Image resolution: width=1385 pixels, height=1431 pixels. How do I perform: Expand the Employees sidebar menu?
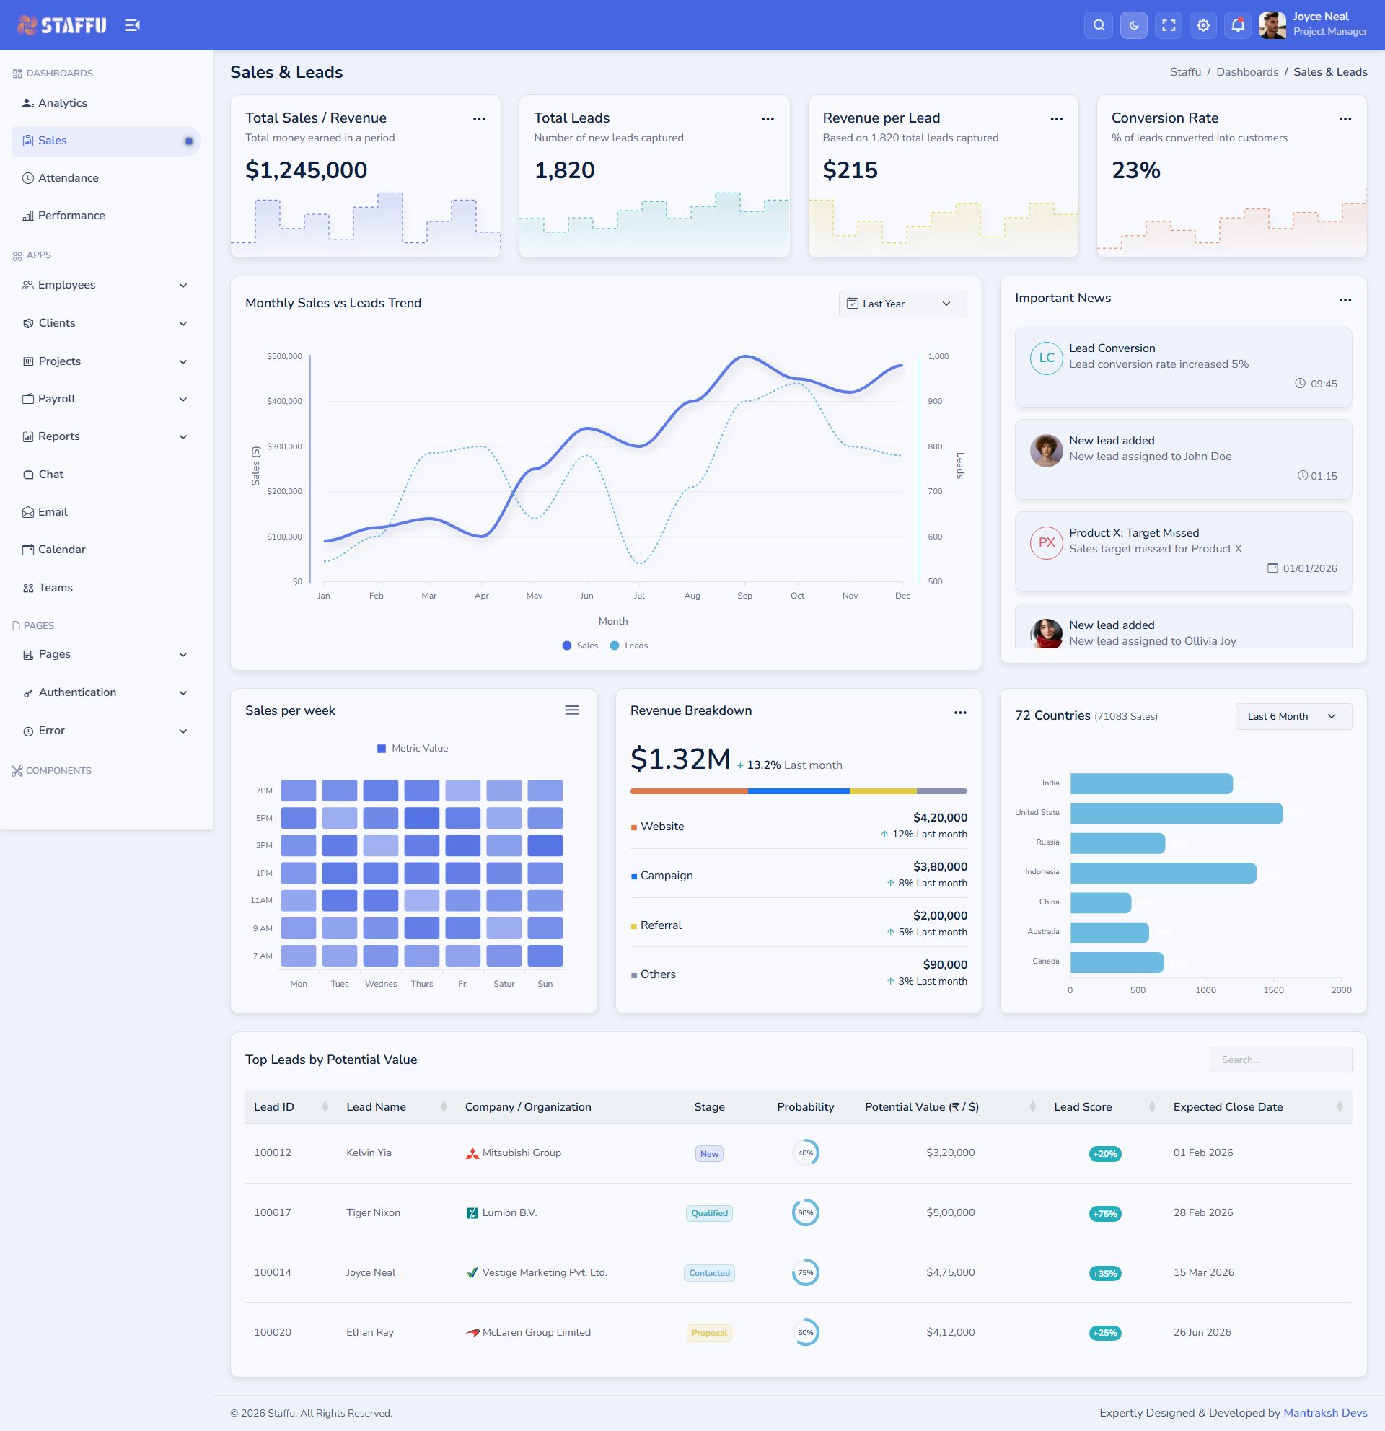[x=106, y=285]
